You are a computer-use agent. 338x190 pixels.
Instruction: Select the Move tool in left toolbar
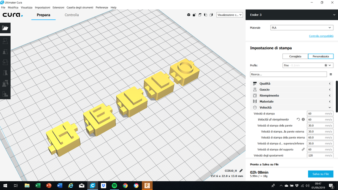tap(5, 41)
